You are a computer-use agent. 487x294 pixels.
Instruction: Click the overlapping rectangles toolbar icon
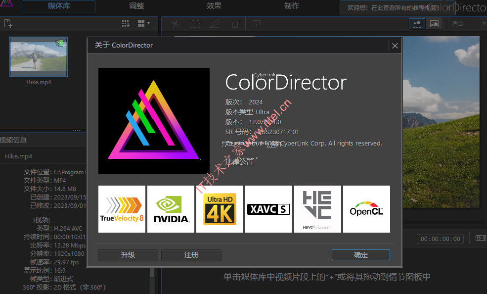tap(256, 24)
